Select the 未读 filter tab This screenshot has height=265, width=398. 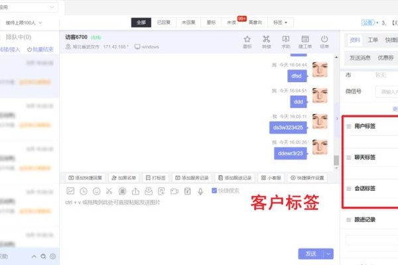232,23
